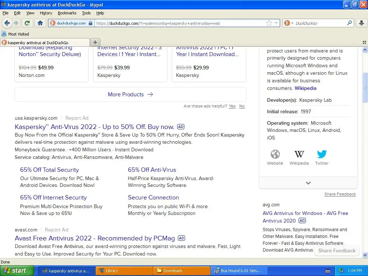Screen dimensions: 368x276
Task: Answer Yes to ads helpful question
Action: coord(232,106)
